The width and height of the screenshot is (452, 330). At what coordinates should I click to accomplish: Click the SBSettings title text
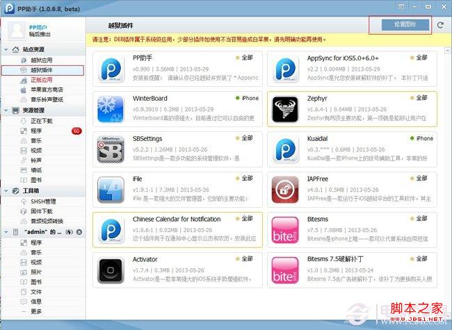[x=147, y=138]
